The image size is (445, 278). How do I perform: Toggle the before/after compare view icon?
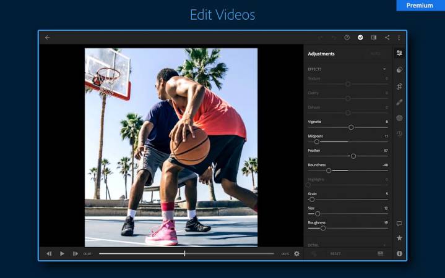[x=374, y=38]
